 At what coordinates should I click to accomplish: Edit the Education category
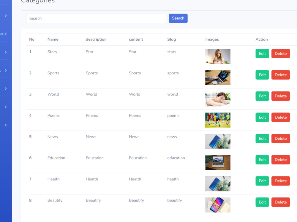pos(262,160)
